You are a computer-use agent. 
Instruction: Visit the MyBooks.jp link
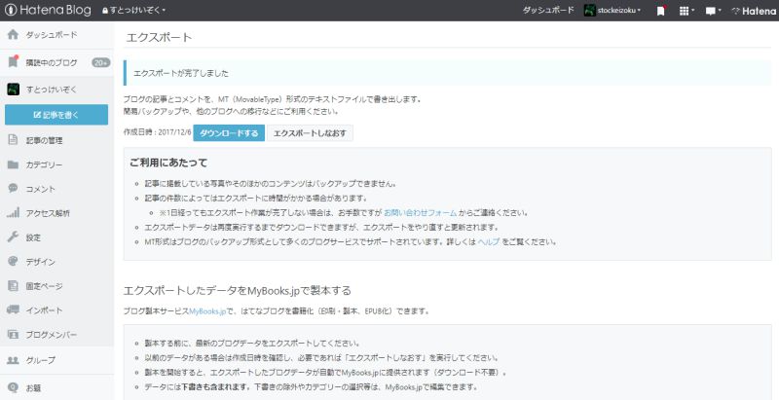pyautogui.click(x=207, y=311)
